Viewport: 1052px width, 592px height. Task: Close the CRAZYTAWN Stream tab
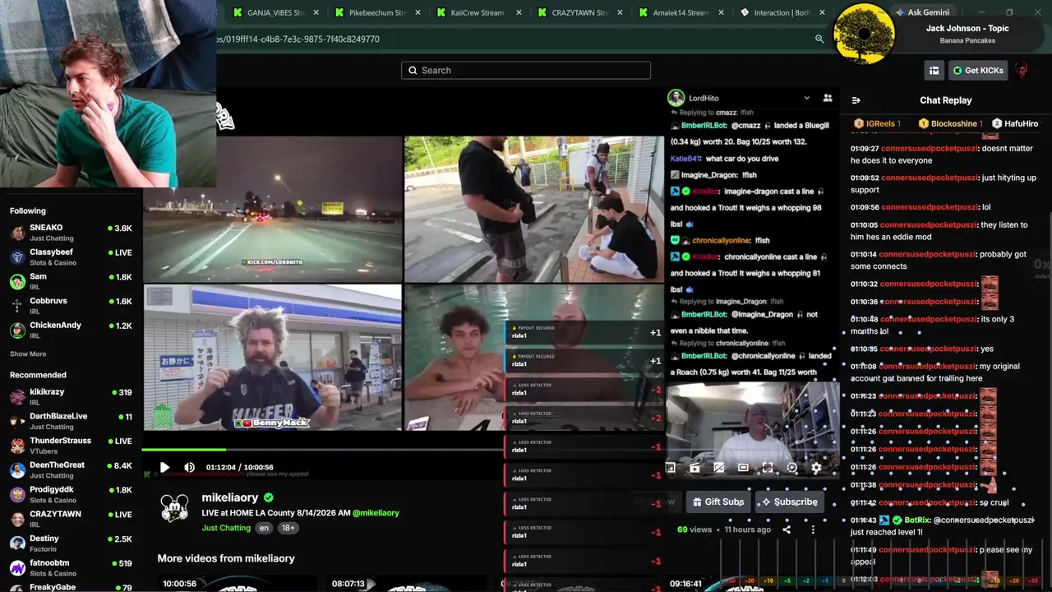(x=620, y=13)
